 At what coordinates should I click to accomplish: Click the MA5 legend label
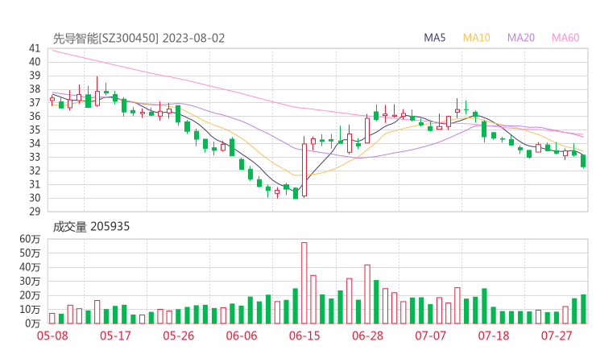(434, 38)
